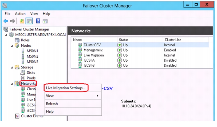Choose Help from the context menu
This screenshot has height=127, width=217.
tap(50, 111)
